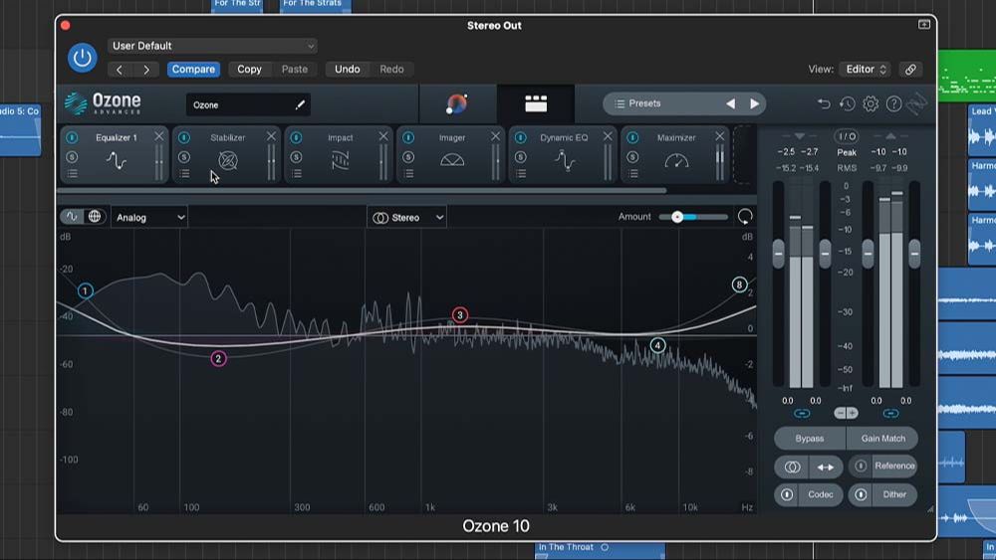Toggle the input gain link icon
Screen dimensions: 996x560
coord(802,414)
